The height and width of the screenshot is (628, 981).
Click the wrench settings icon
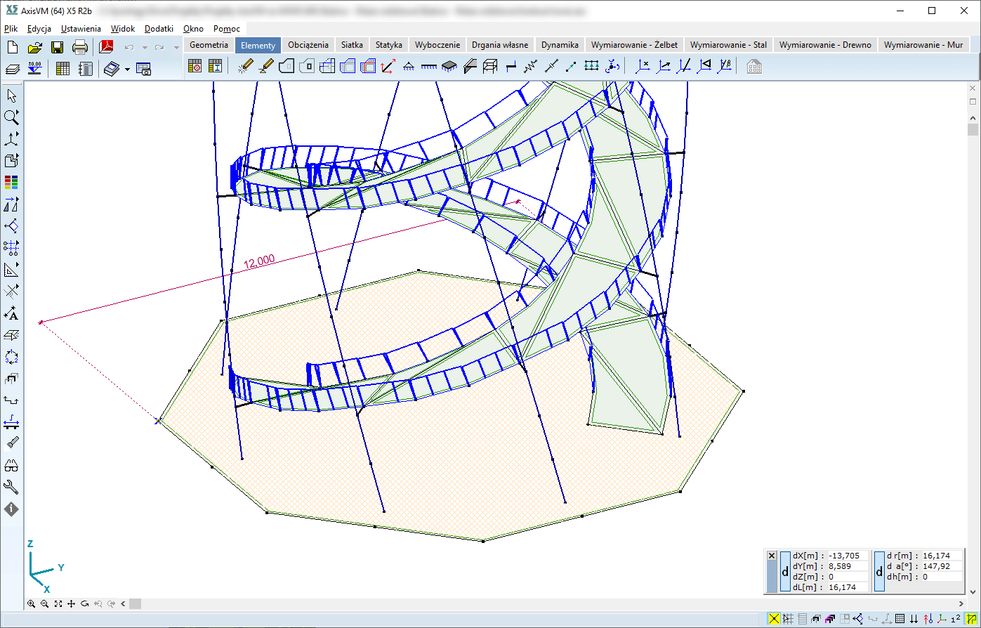click(x=11, y=487)
